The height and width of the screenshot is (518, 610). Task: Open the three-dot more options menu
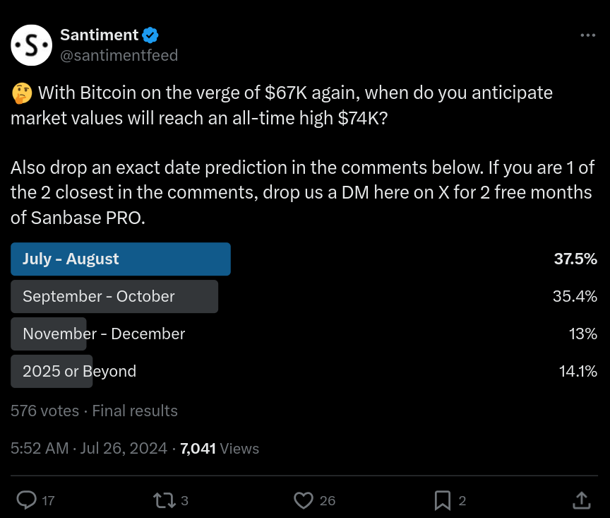coord(587,35)
